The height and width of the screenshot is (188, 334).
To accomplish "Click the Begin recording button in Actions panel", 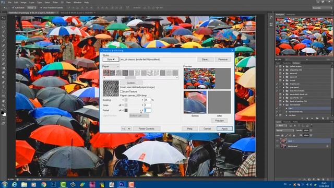I will 307,119.
